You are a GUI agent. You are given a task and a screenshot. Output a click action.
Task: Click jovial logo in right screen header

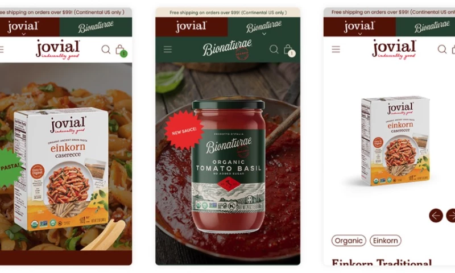coord(394,49)
